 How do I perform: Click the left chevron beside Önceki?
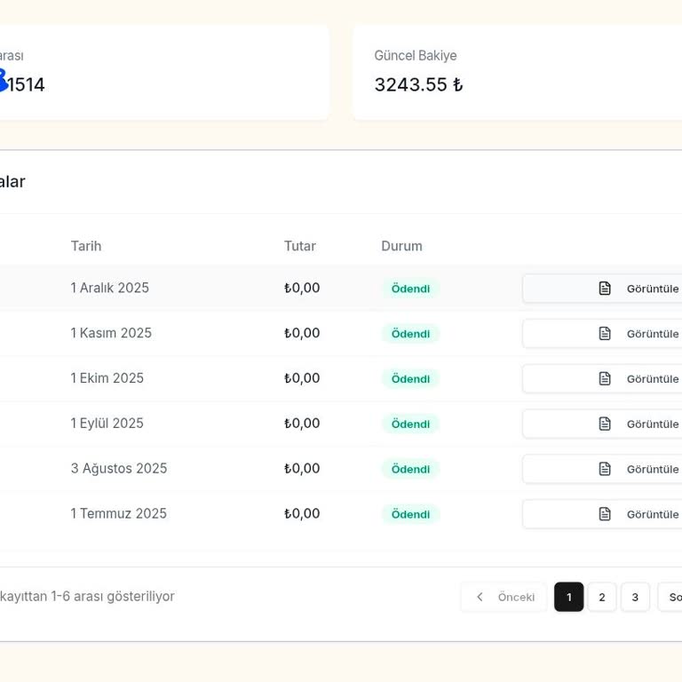(480, 597)
